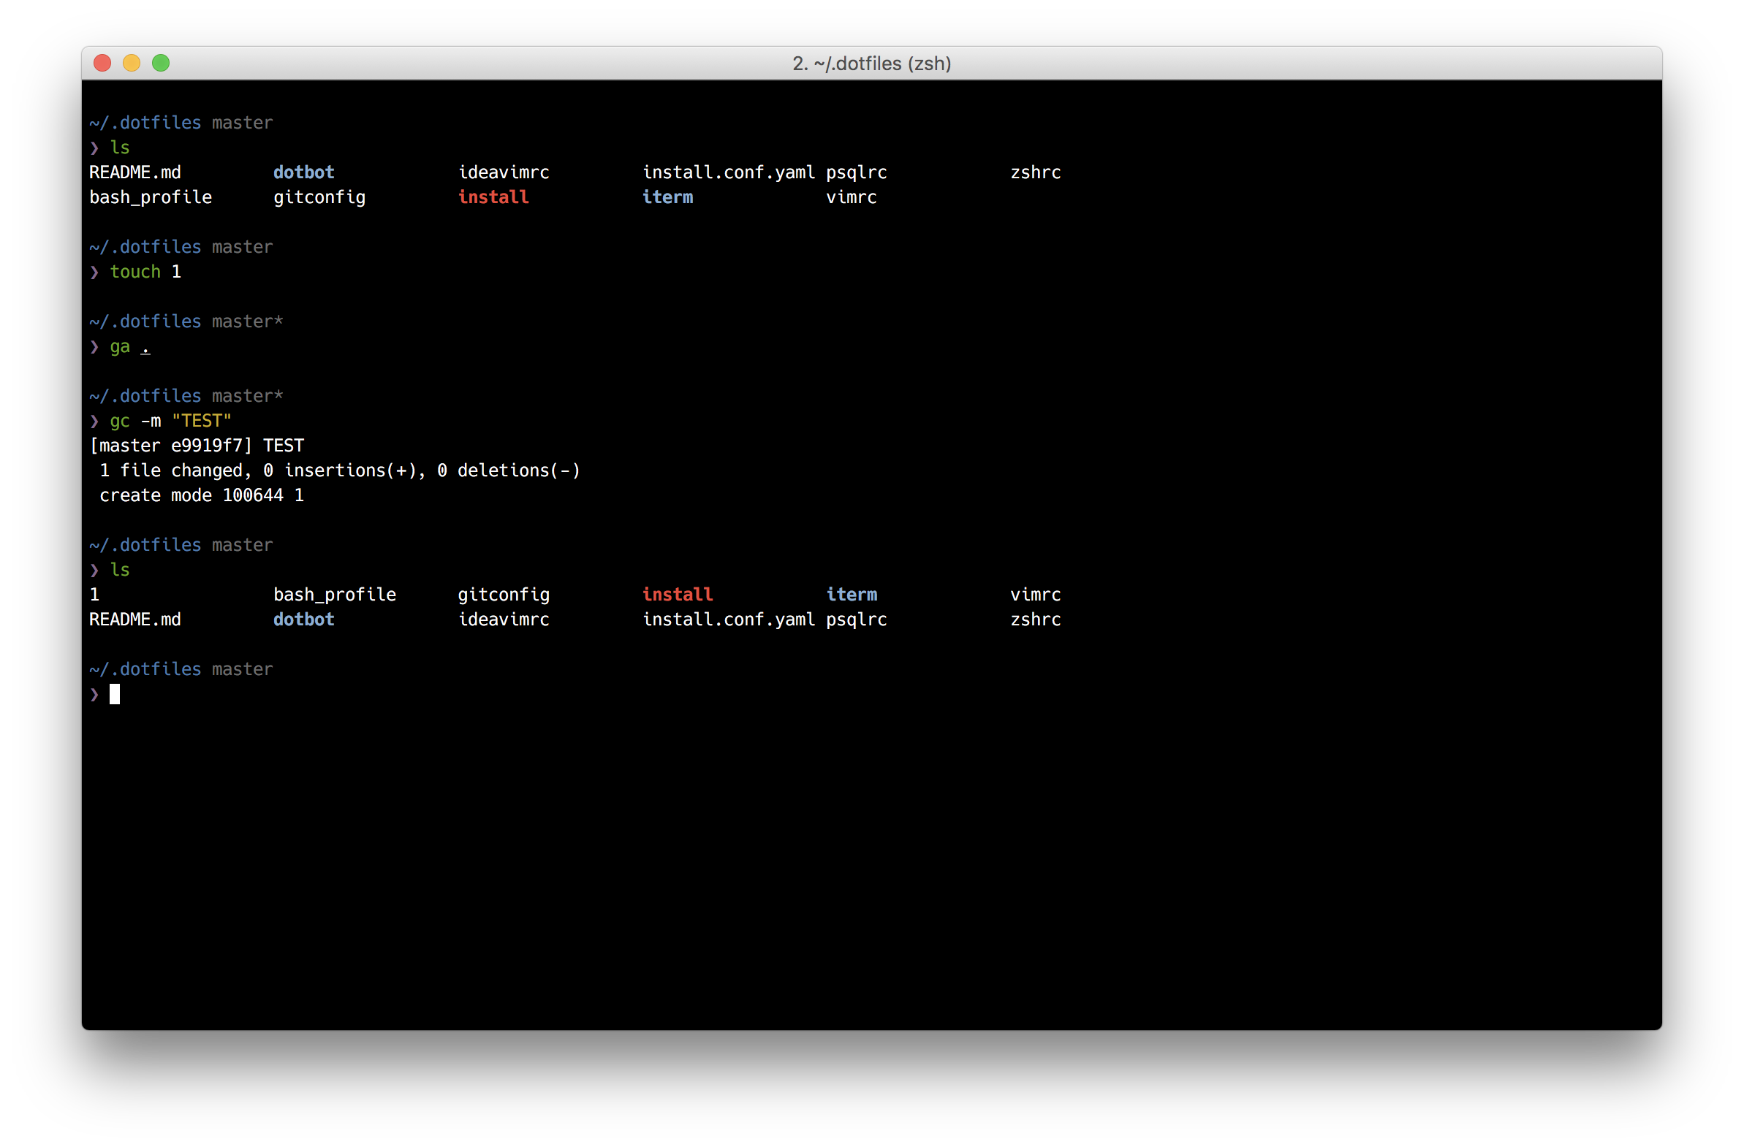Click the window title '~/.dotfiles (zsh)'
Viewport: 1744px width, 1147px height.
pyautogui.click(x=871, y=64)
